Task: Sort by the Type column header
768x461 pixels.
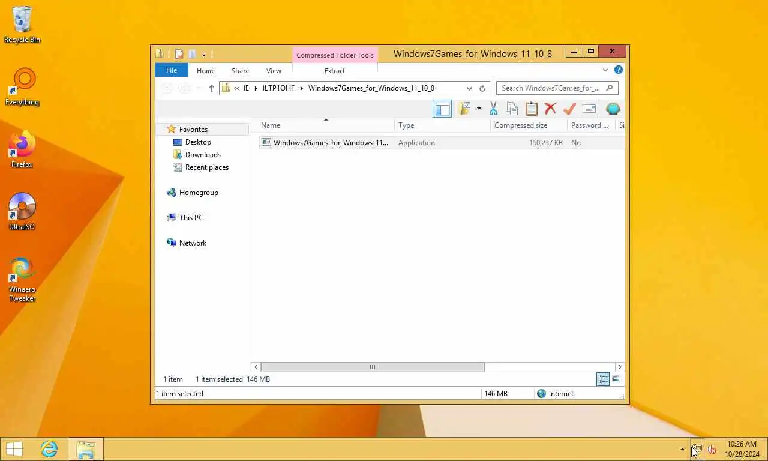Action: [x=443, y=125]
